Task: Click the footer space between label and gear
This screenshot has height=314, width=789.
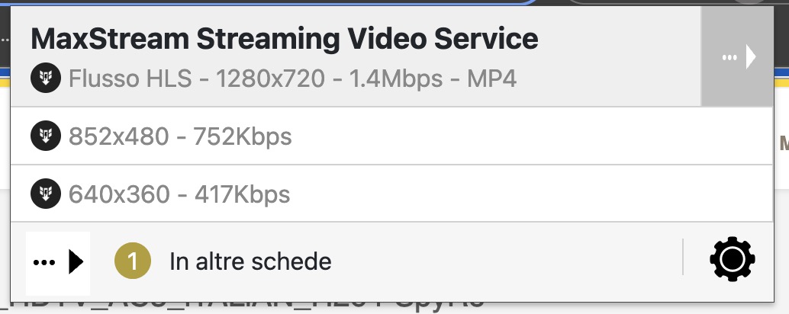Action: (x=504, y=262)
